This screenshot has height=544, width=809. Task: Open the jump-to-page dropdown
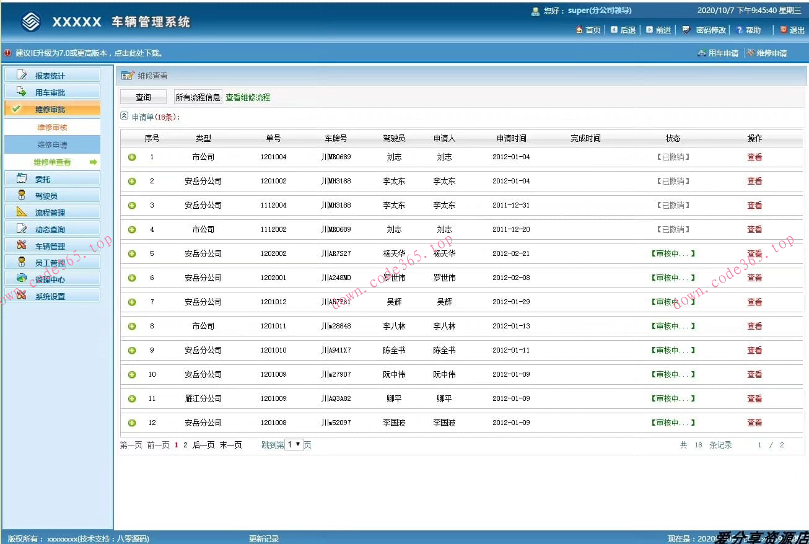pyautogui.click(x=294, y=445)
